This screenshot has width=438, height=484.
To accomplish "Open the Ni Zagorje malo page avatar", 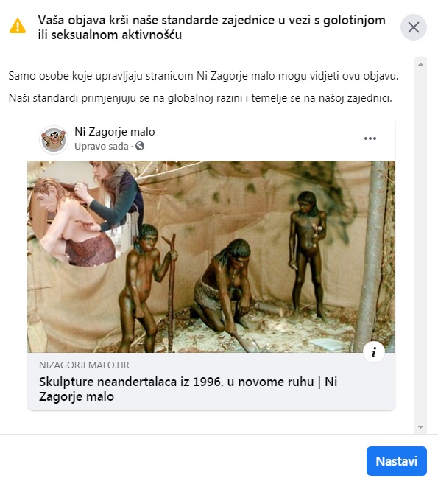I will (x=54, y=139).
